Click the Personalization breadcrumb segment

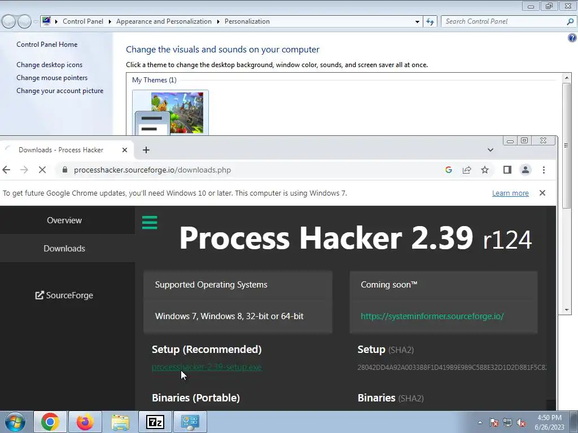tap(247, 21)
